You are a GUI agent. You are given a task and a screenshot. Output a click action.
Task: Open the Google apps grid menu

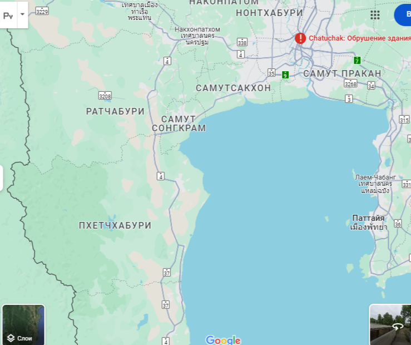(375, 15)
